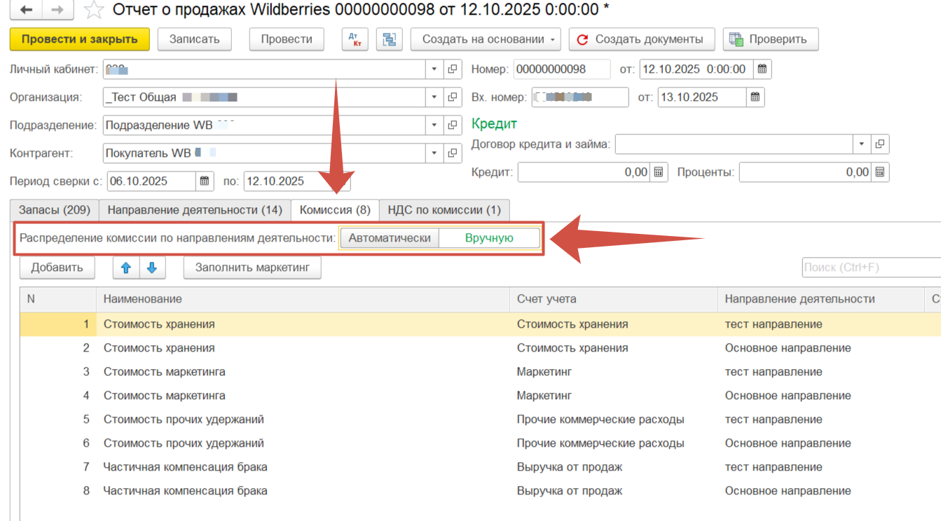Focus the Номер field 00000000098
The width and height of the screenshot is (941, 521).
pyautogui.click(x=562, y=69)
